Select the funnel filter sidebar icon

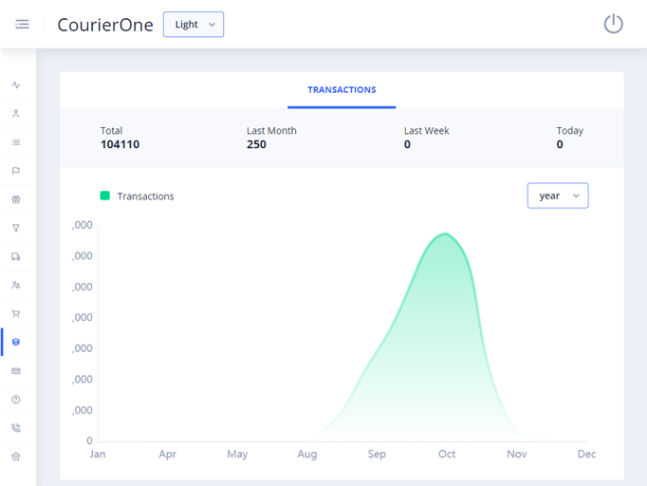click(x=16, y=228)
